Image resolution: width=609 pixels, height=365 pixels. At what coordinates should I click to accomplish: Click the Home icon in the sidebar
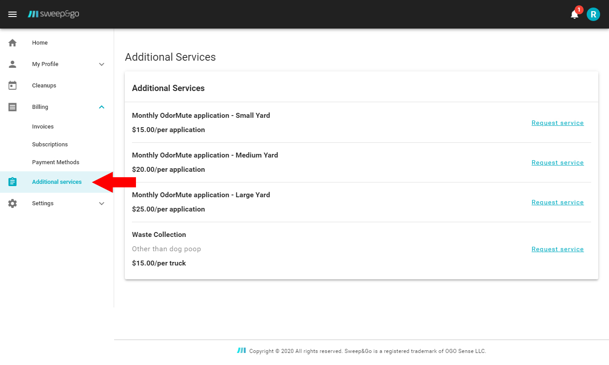click(x=12, y=42)
